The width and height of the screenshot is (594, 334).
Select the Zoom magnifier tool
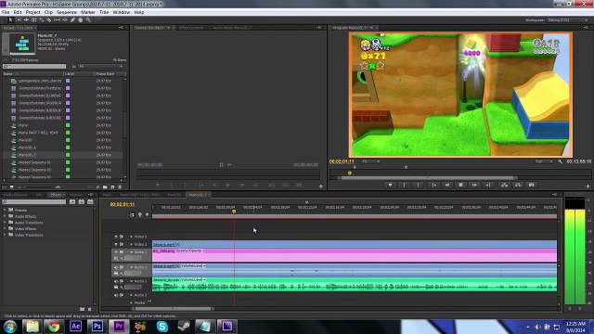click(x=88, y=19)
